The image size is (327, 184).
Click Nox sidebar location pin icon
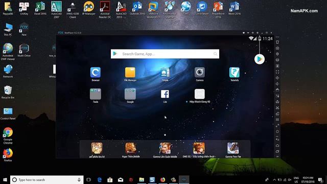coord(277,54)
